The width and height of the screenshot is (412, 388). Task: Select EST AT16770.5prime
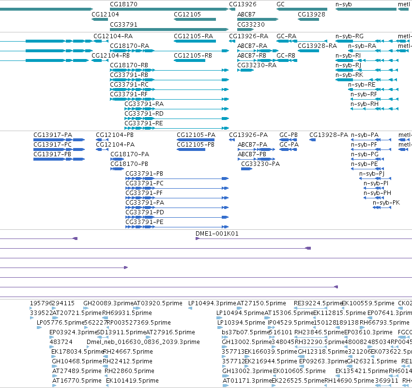[x=54, y=386]
